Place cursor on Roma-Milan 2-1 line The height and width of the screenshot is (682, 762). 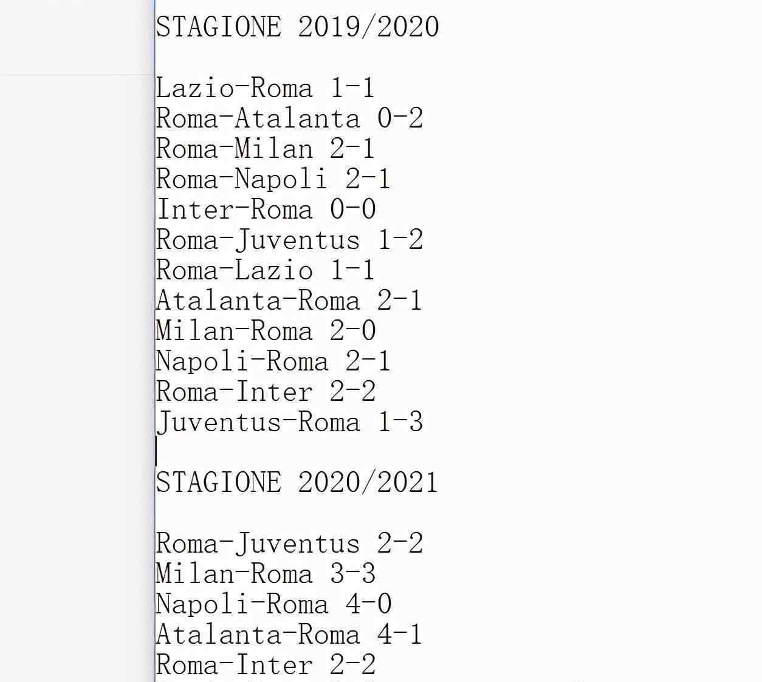(x=266, y=149)
